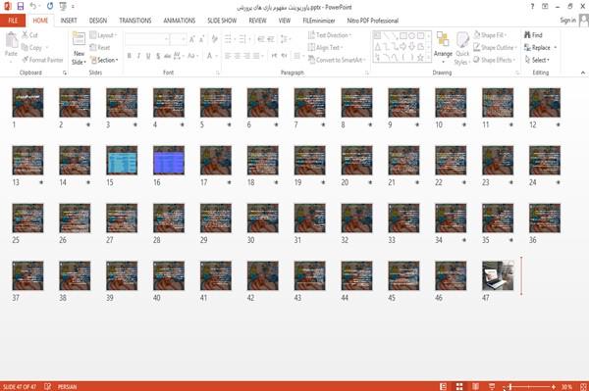
Task: Undo the last action
Action: tap(33, 7)
